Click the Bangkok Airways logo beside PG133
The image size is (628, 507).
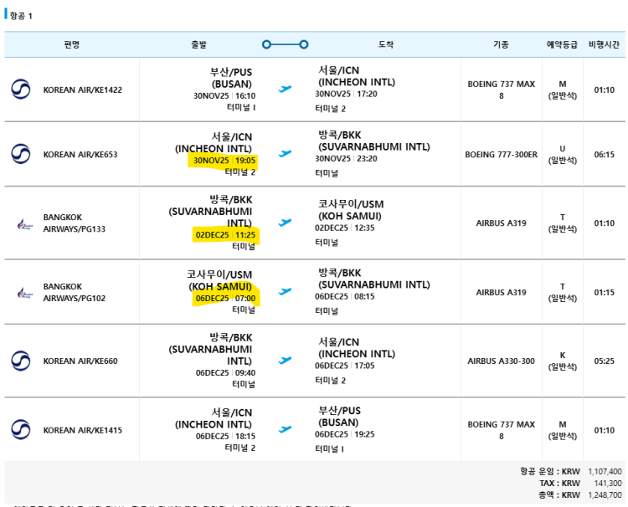25,224
